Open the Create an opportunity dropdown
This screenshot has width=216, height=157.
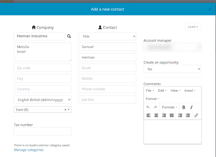172,69
